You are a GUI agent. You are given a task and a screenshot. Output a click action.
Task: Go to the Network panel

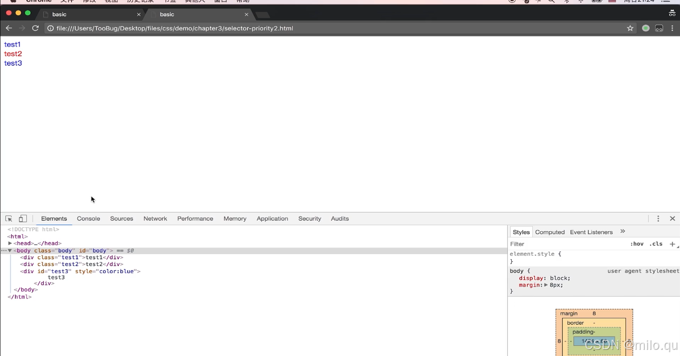(155, 219)
